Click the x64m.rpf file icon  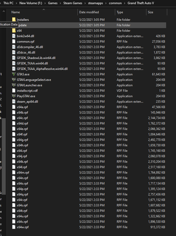[14, 173]
